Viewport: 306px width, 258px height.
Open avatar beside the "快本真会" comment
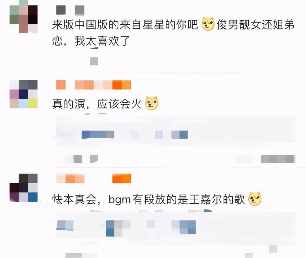click(23, 188)
